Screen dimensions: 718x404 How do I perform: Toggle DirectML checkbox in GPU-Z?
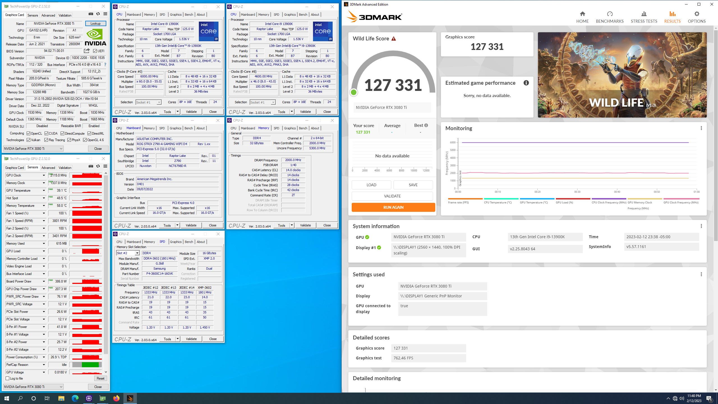[x=89, y=134]
